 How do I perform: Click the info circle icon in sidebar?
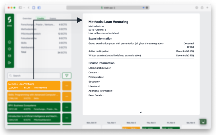[x=9, y=42]
